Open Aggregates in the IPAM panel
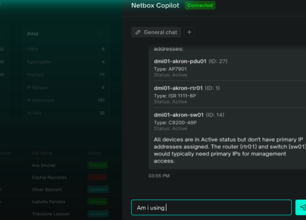This screenshot has height=220, width=306. [x=66, y=62]
